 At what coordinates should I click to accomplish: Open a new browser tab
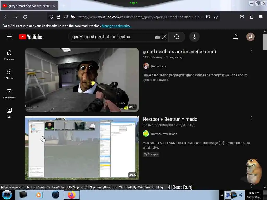point(64,6)
